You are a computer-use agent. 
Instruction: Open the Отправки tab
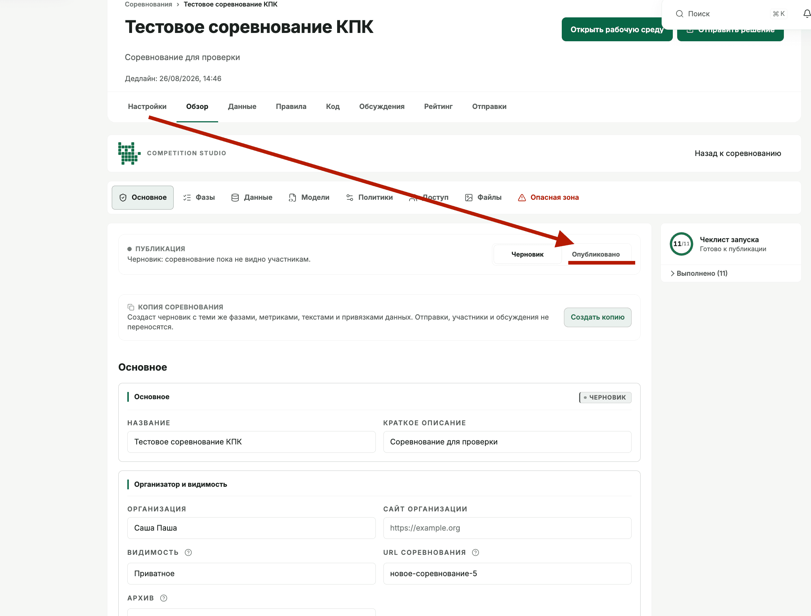tap(489, 106)
